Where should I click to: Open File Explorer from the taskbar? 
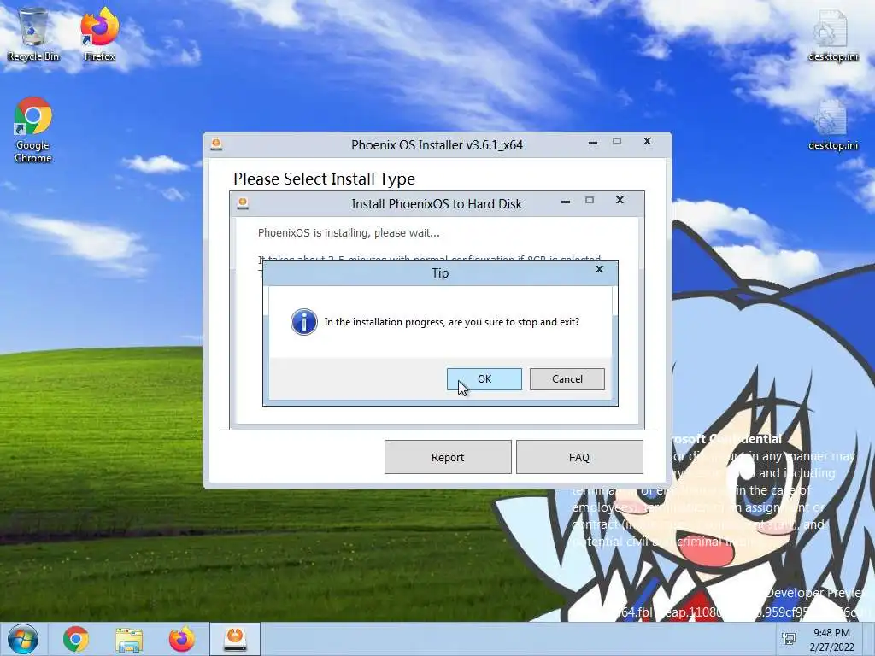tap(129, 639)
